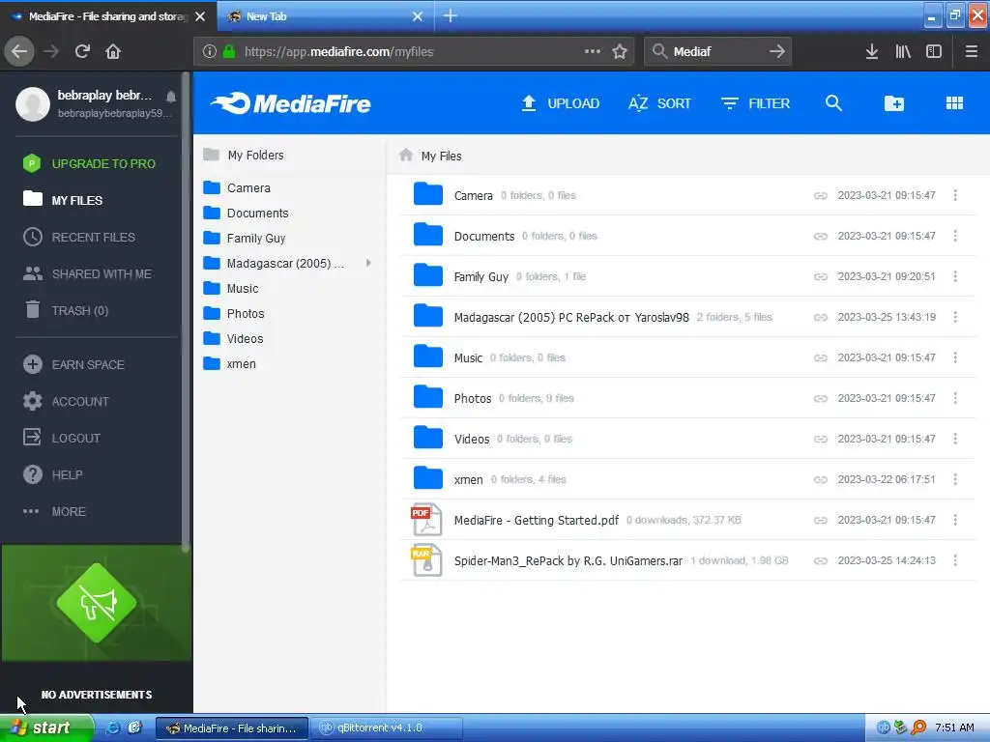Click the left sidebar scrollbar
Screen dimensions: 990x742
pyautogui.click(x=186, y=312)
